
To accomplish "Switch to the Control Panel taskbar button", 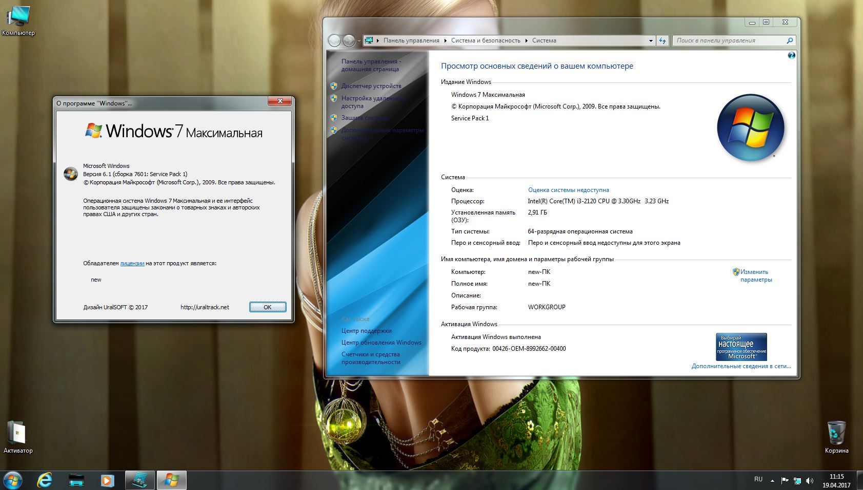I will tap(139, 480).
